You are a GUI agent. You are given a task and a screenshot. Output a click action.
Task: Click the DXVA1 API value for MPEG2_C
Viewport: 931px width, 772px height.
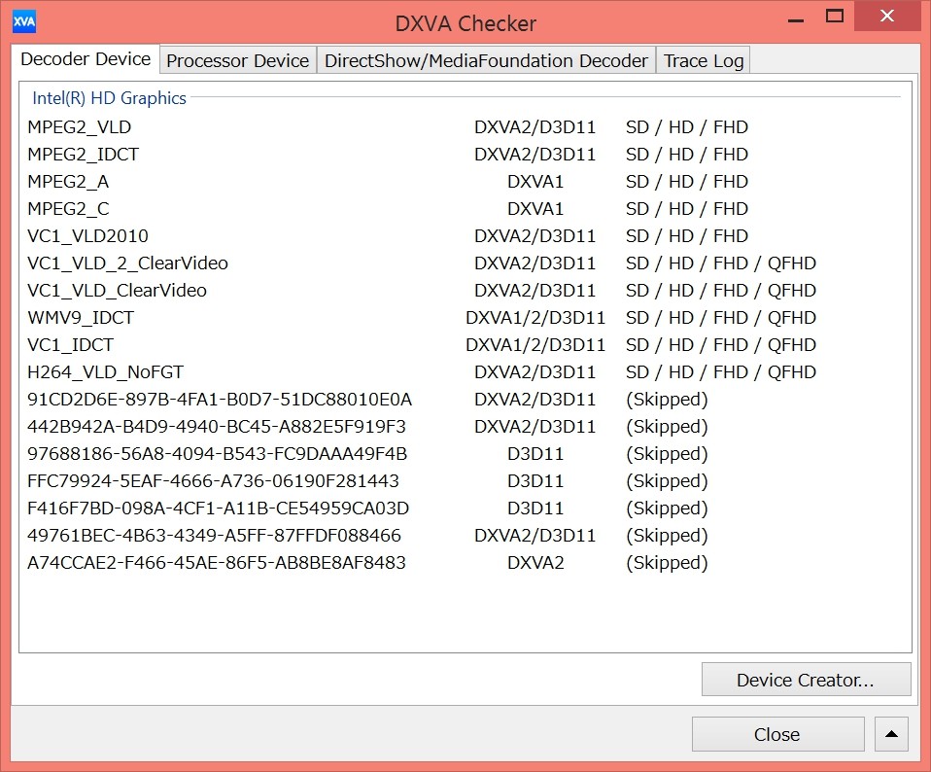[x=535, y=209]
